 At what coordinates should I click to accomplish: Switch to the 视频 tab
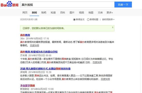coord(81,12)
